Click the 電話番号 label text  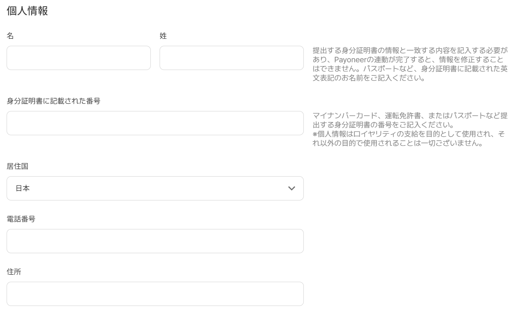[21, 219]
